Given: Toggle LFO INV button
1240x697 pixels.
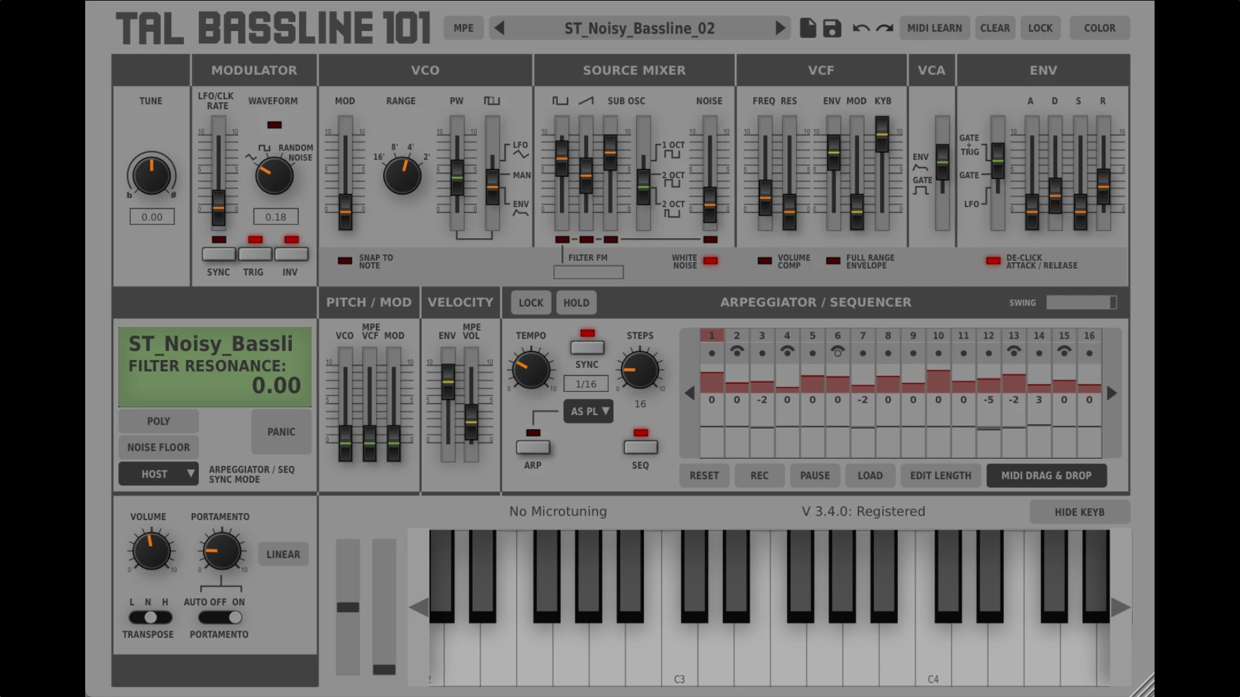Looking at the screenshot, I should click(291, 254).
